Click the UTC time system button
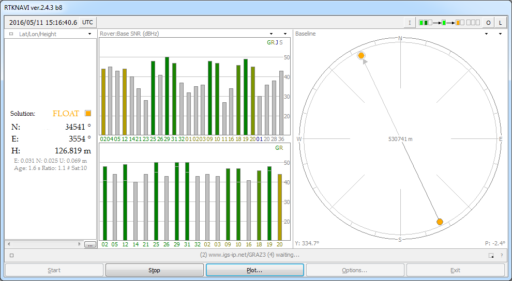 (x=88, y=22)
